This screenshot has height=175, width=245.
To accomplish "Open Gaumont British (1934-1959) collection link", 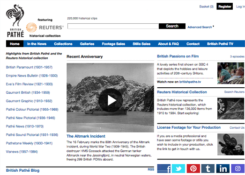I will 28,93.
